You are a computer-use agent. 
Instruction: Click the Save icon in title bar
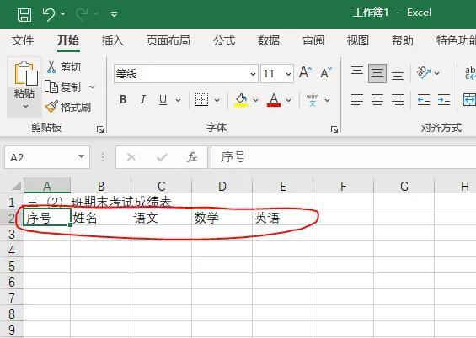pyautogui.click(x=24, y=14)
